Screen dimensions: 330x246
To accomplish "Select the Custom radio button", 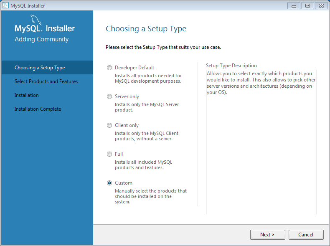I will click(x=109, y=183).
